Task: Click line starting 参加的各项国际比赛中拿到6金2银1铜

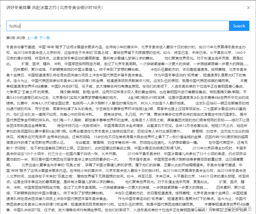Action: click(128, 131)
